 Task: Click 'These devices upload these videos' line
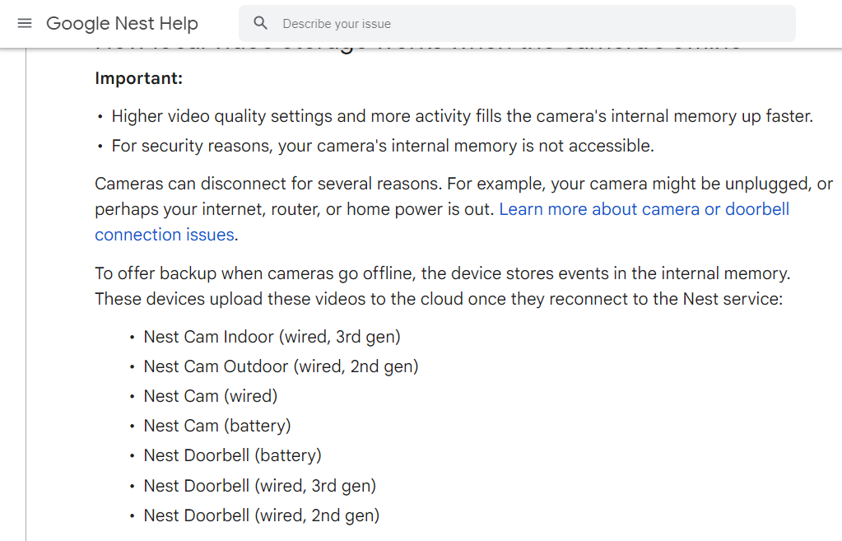(x=439, y=299)
